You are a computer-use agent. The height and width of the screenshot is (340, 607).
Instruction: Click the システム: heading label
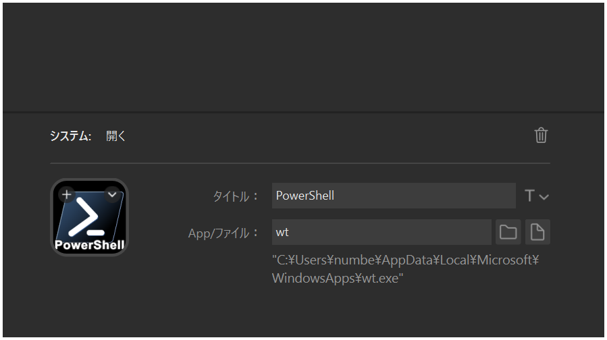[x=70, y=136]
